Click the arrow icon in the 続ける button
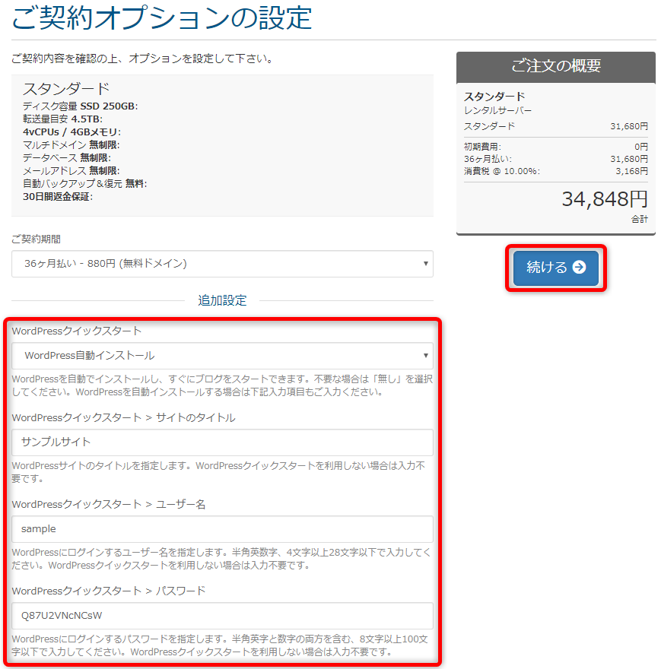Viewport: 661px width, 669px height. point(579,267)
